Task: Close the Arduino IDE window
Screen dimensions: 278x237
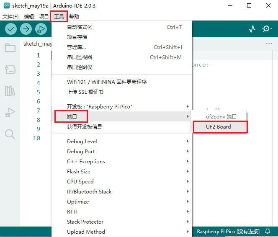Action: pos(268,6)
